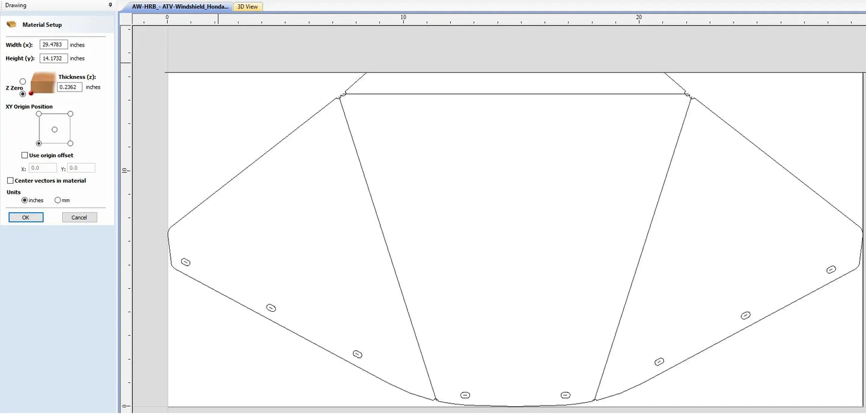Select top-right XY origin position
This screenshot has width=866, height=414.
70,114
